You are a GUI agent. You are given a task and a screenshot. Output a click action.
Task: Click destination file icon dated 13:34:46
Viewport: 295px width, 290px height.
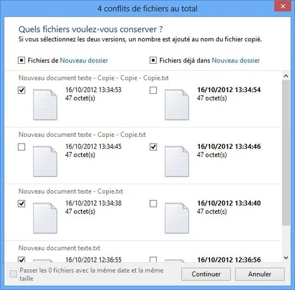[177, 161]
